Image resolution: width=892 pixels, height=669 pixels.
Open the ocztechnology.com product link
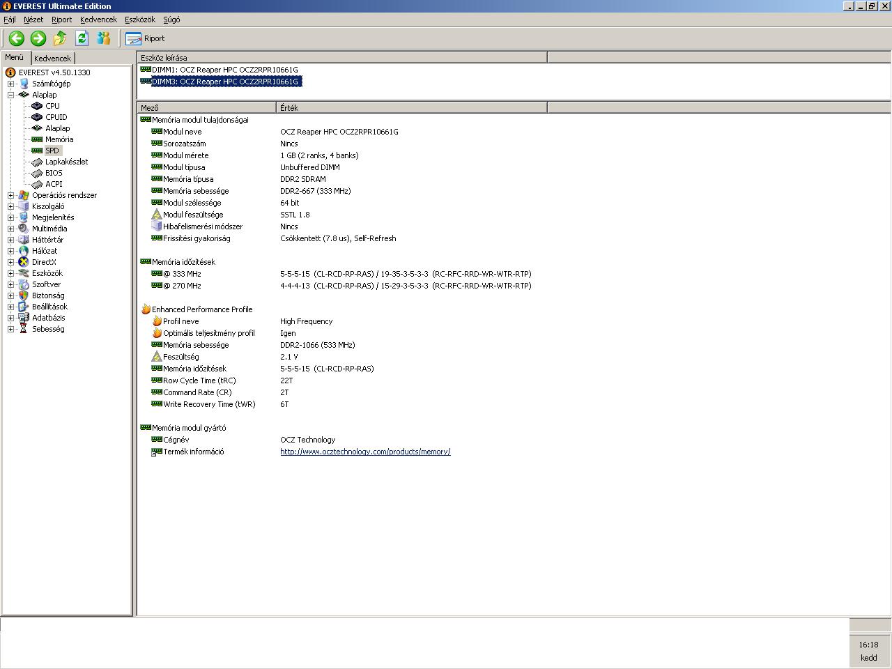click(x=365, y=452)
